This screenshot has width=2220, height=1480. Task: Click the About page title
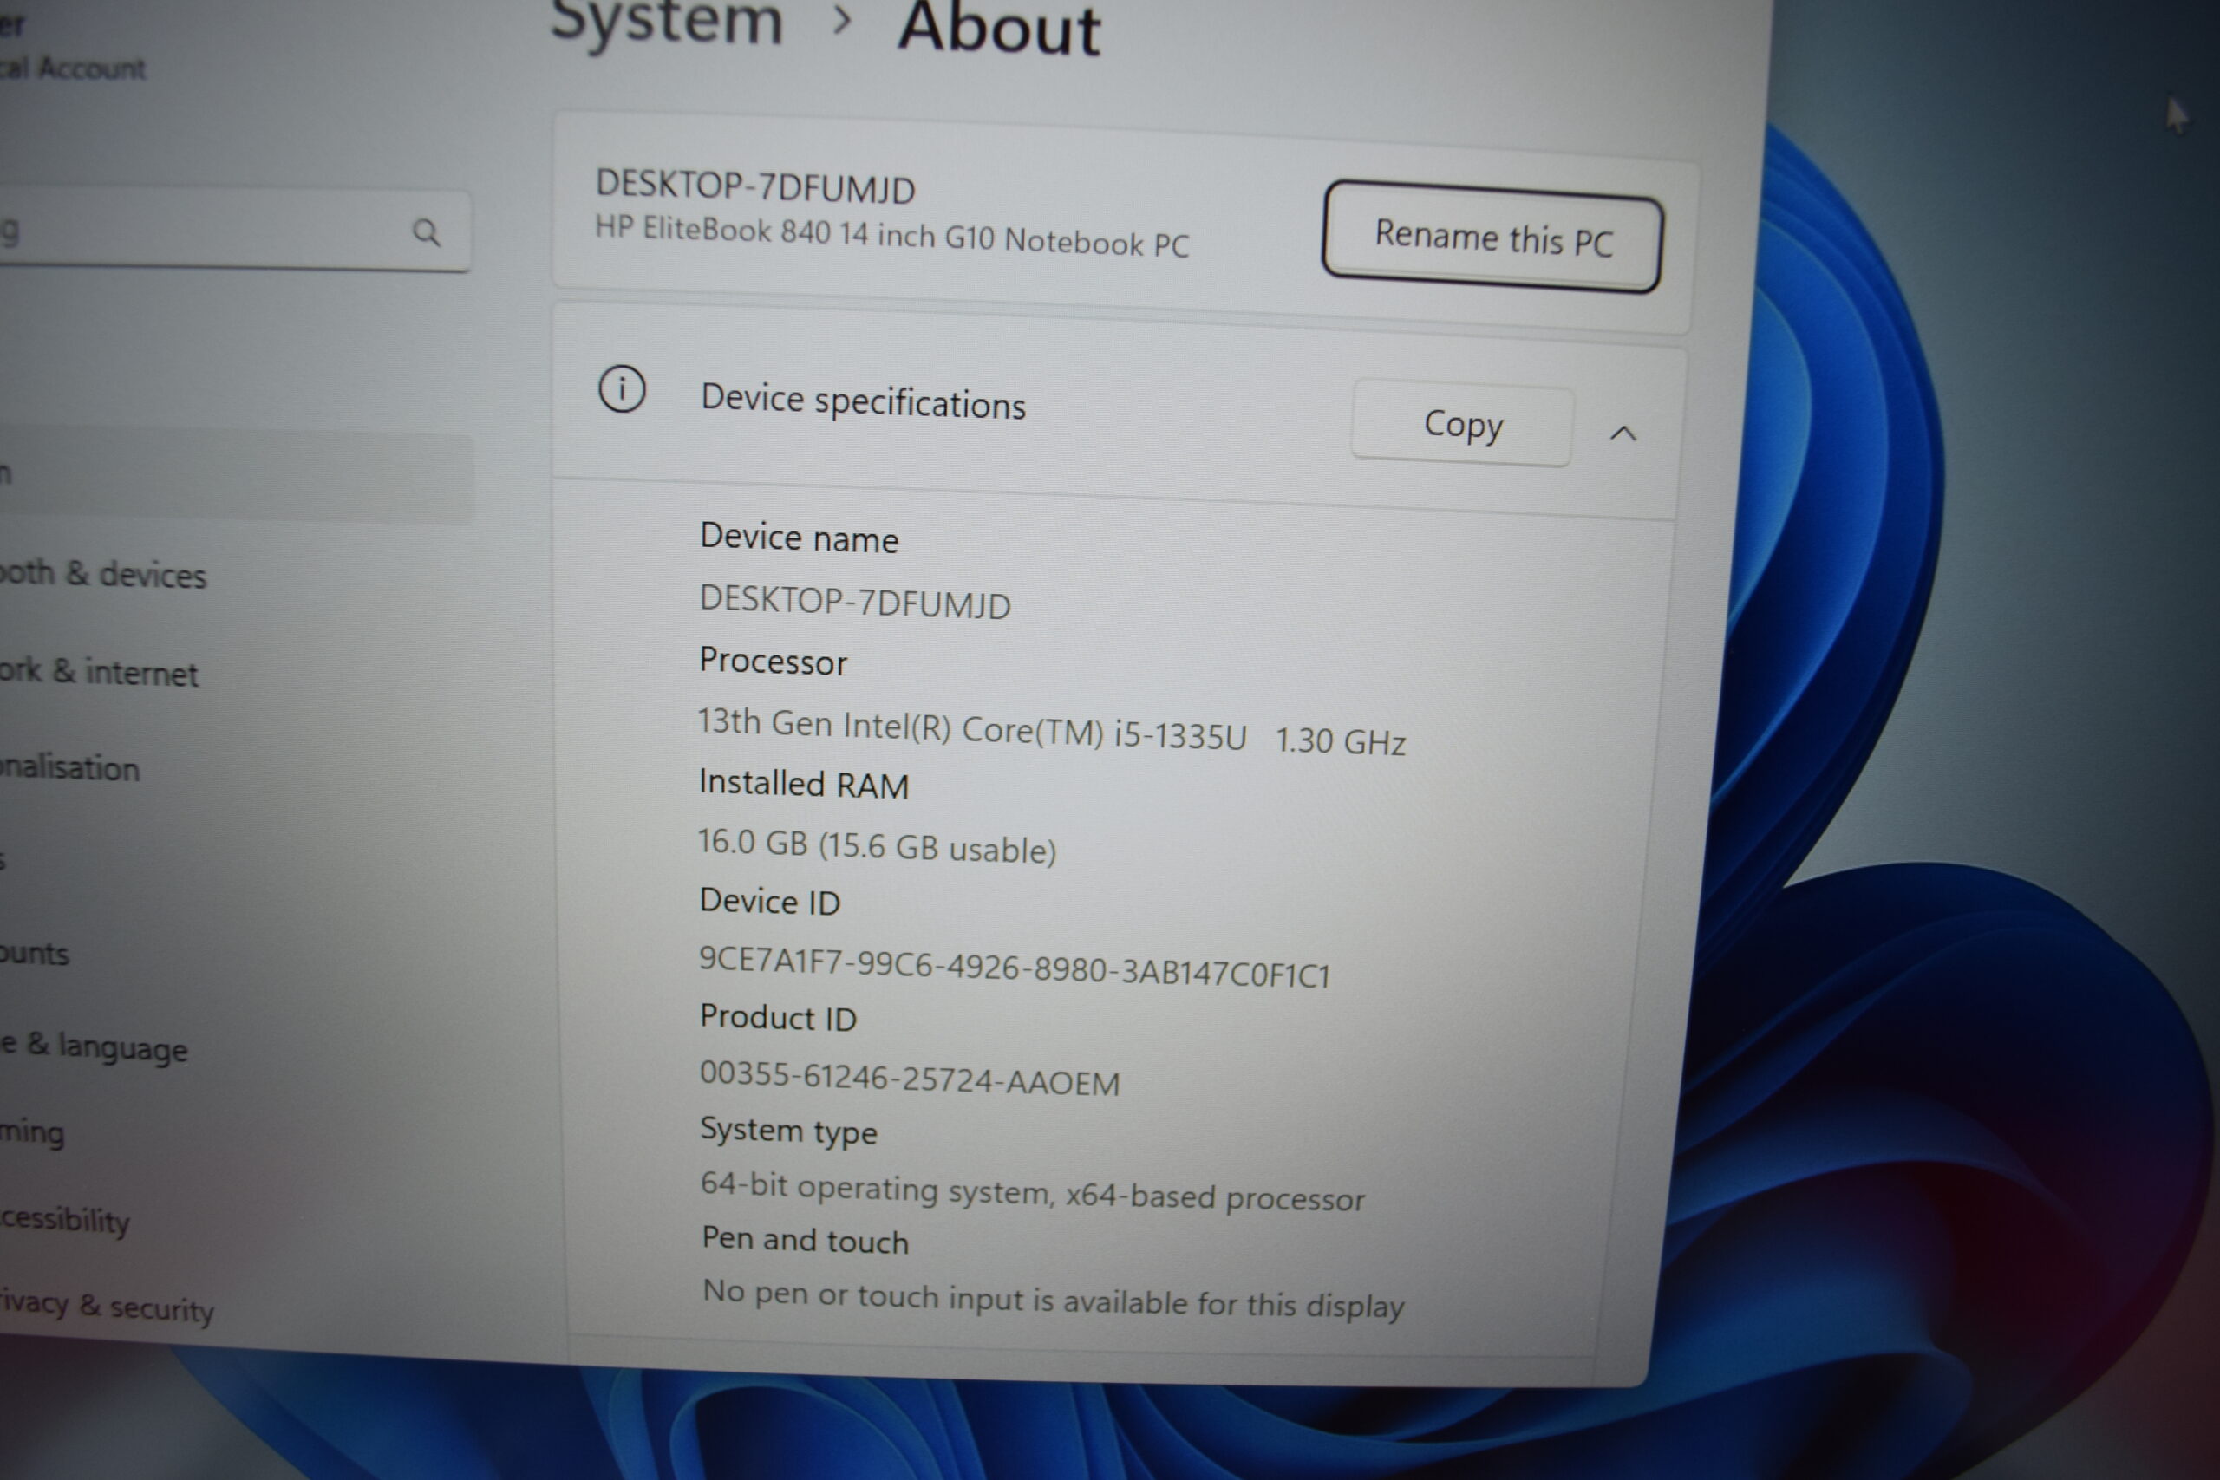(1000, 29)
